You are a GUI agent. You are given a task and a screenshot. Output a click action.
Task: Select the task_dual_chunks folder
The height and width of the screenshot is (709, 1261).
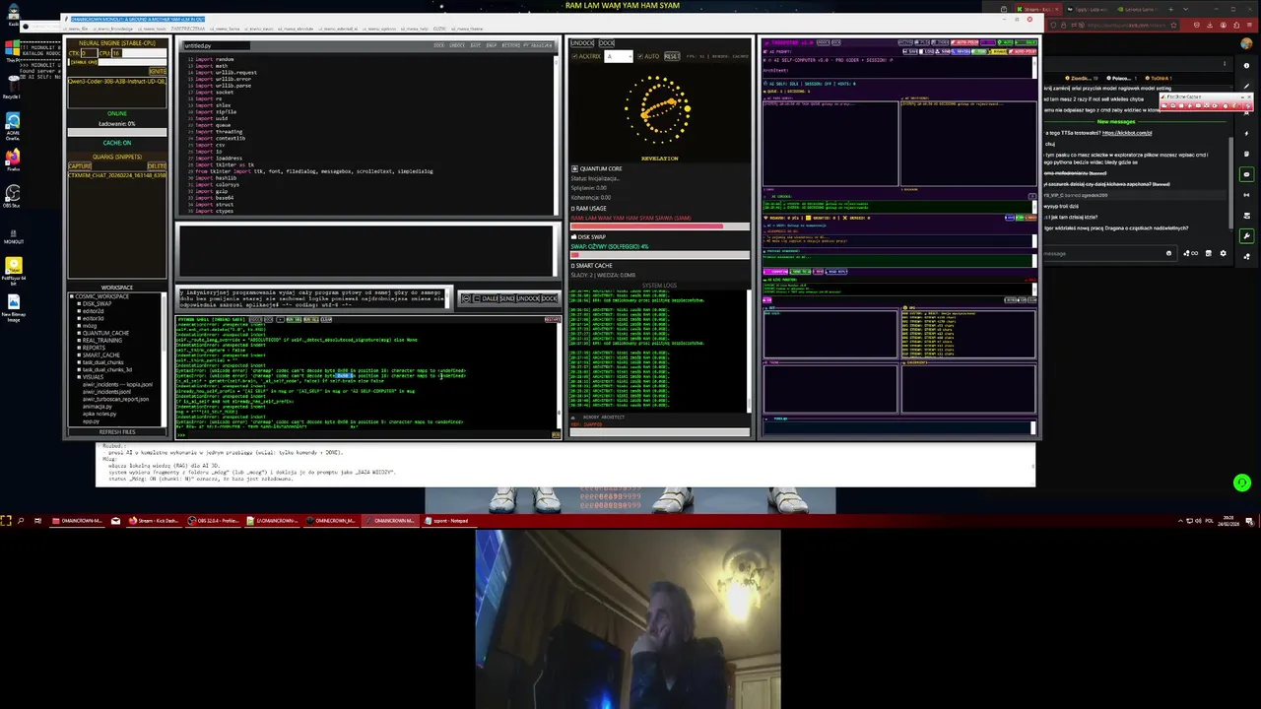pos(102,362)
